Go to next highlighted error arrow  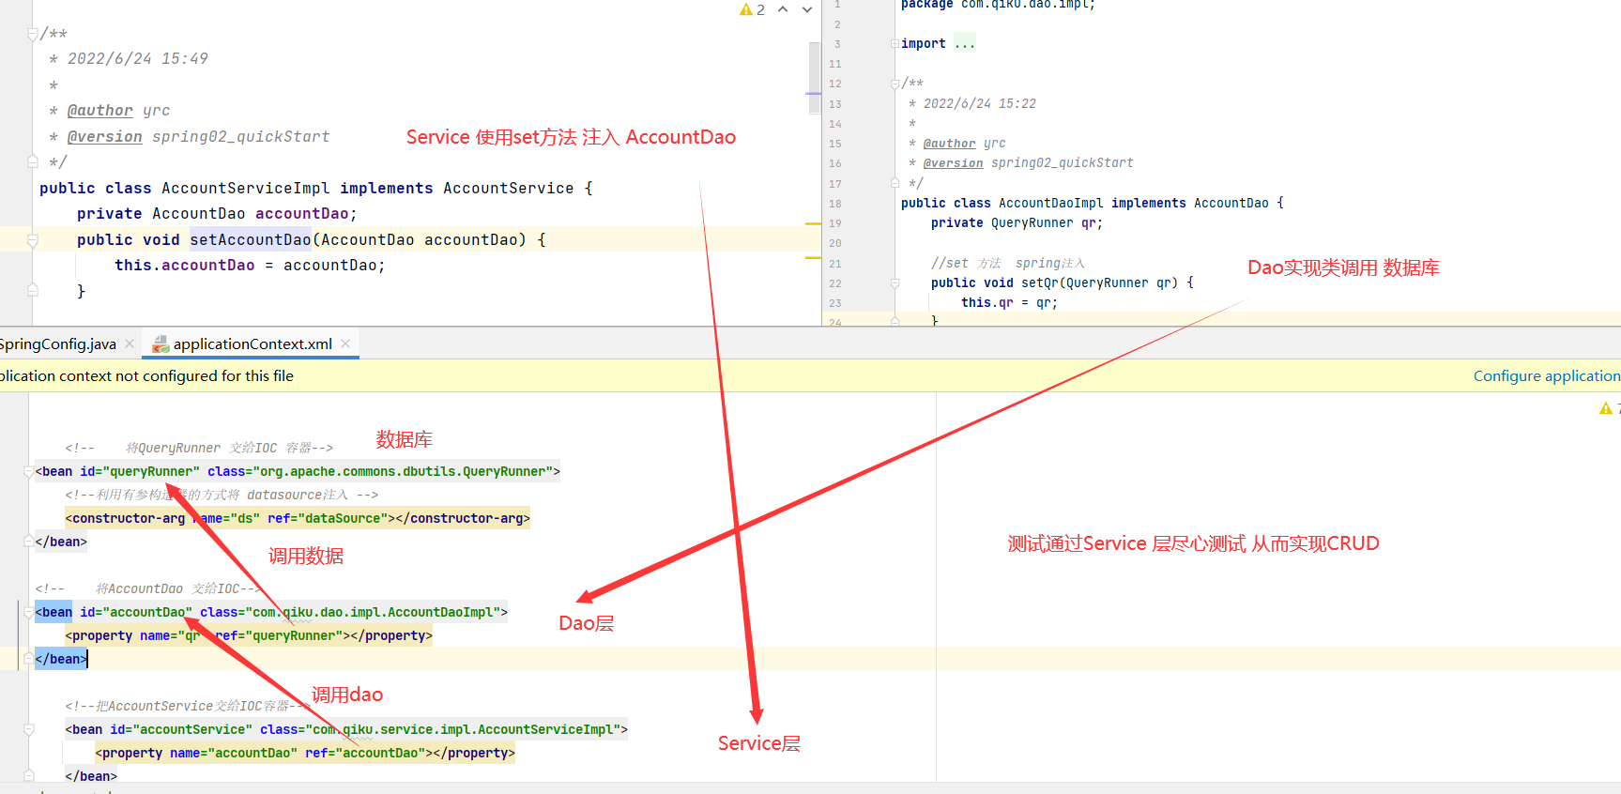807,9
